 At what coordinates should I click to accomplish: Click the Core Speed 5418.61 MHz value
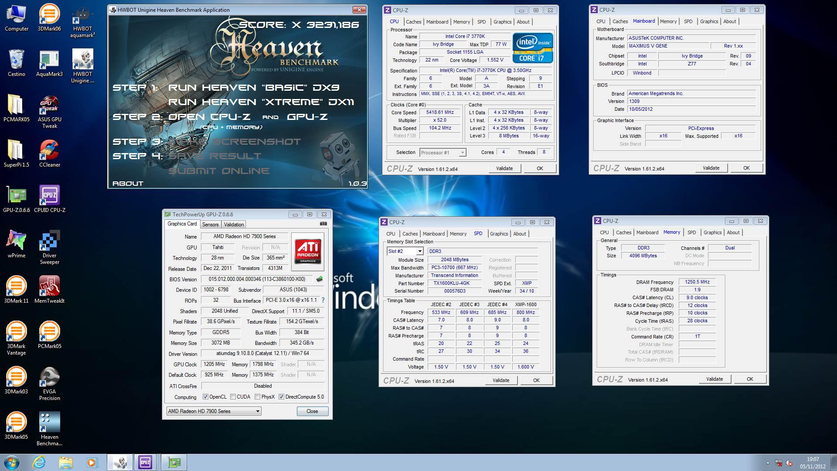[x=440, y=112]
